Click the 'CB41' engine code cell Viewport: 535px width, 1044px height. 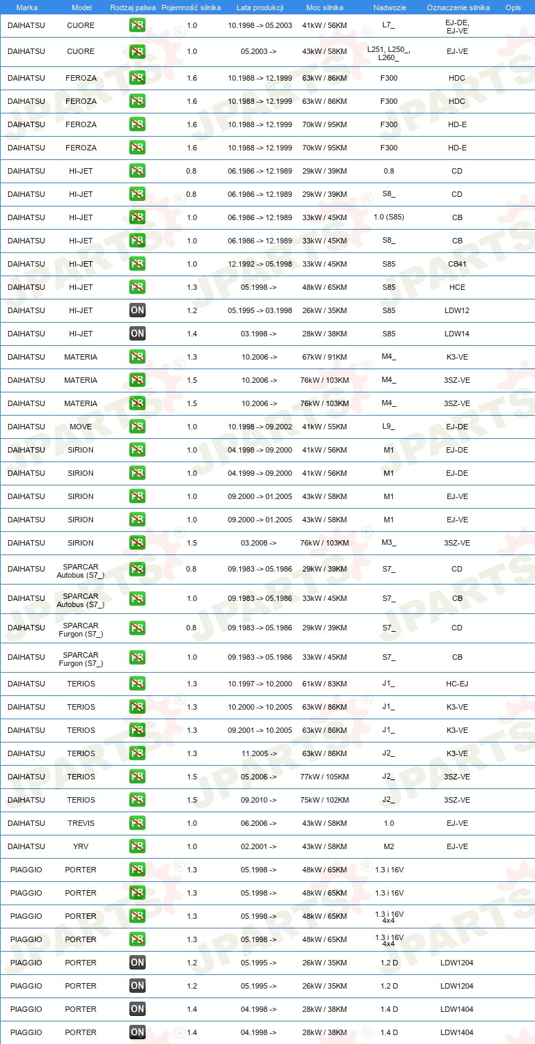point(457,264)
